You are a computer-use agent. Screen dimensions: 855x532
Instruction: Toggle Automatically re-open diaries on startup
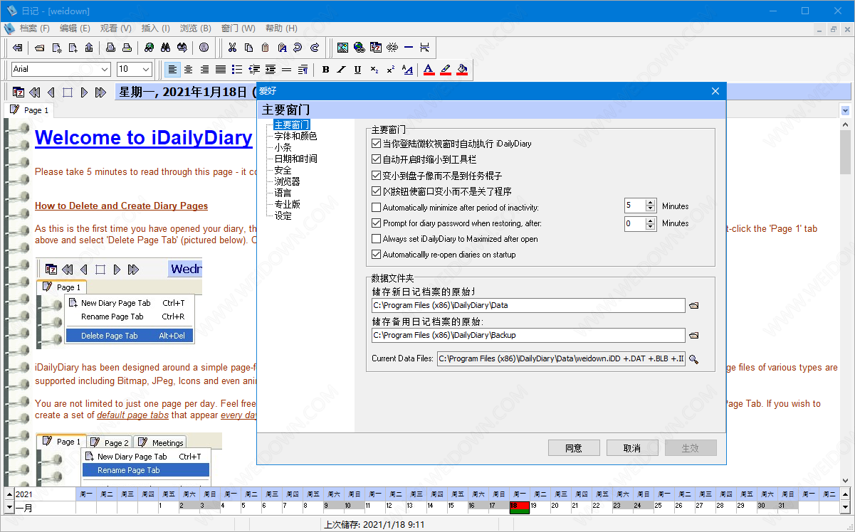click(377, 255)
